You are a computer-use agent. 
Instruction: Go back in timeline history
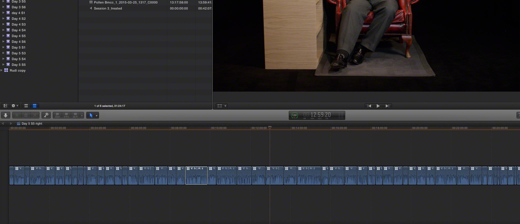[x=3, y=123]
